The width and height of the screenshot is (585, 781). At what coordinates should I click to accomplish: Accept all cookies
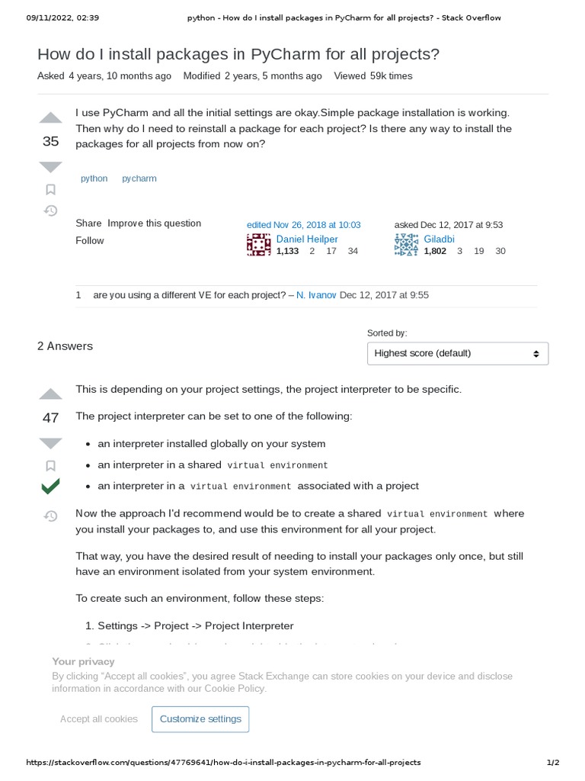(99, 719)
